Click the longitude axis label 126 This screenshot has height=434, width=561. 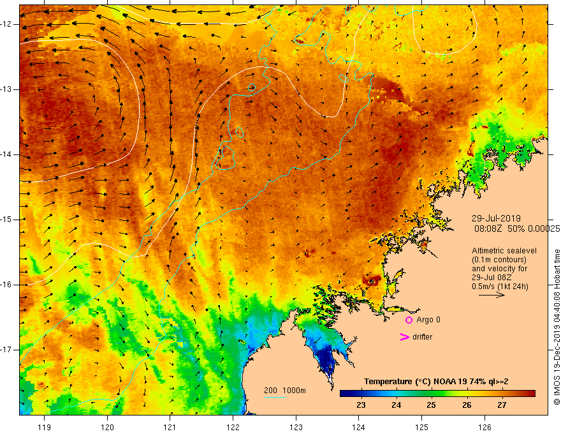[484, 427]
